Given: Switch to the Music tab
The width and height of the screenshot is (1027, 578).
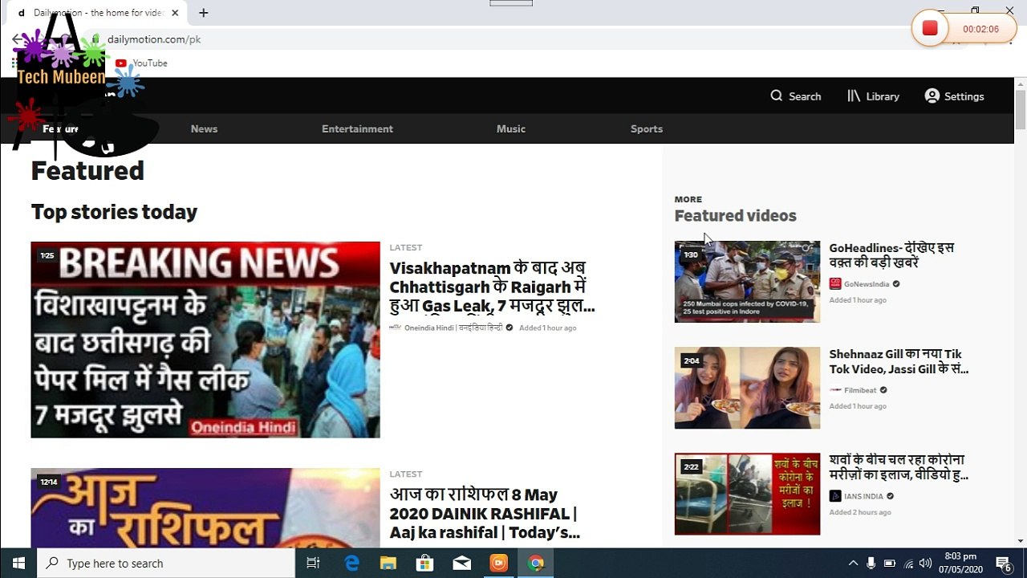Looking at the screenshot, I should [511, 128].
